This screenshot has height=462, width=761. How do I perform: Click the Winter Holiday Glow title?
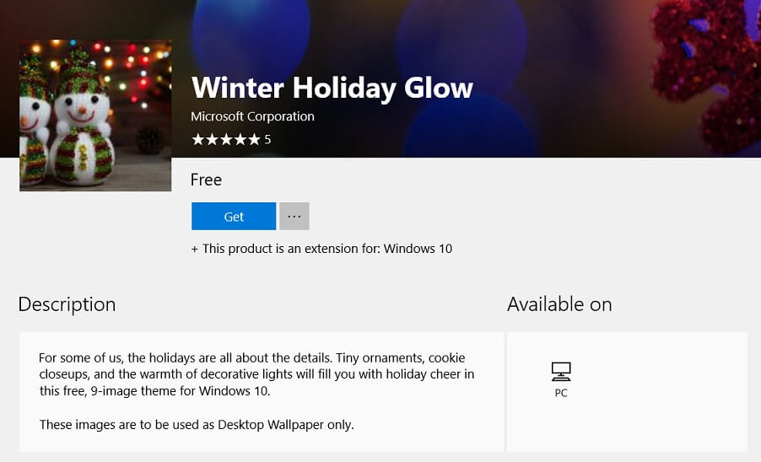point(332,88)
